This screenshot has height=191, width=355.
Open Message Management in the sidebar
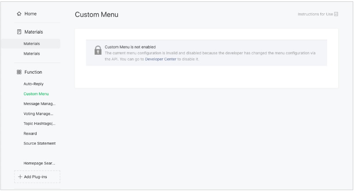pyautogui.click(x=40, y=104)
